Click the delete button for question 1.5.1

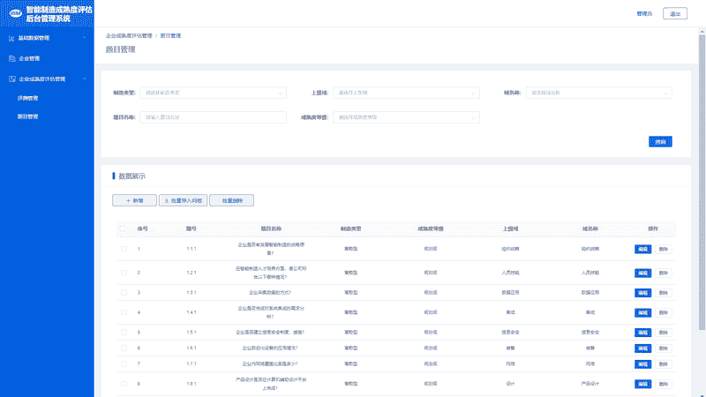[664, 333]
